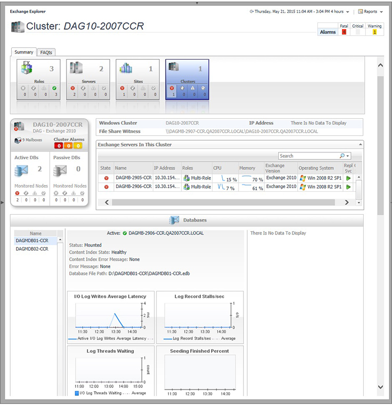The height and width of the screenshot is (405, 392).
Task: Click database list scroll up arrow
Action: (x=60, y=240)
